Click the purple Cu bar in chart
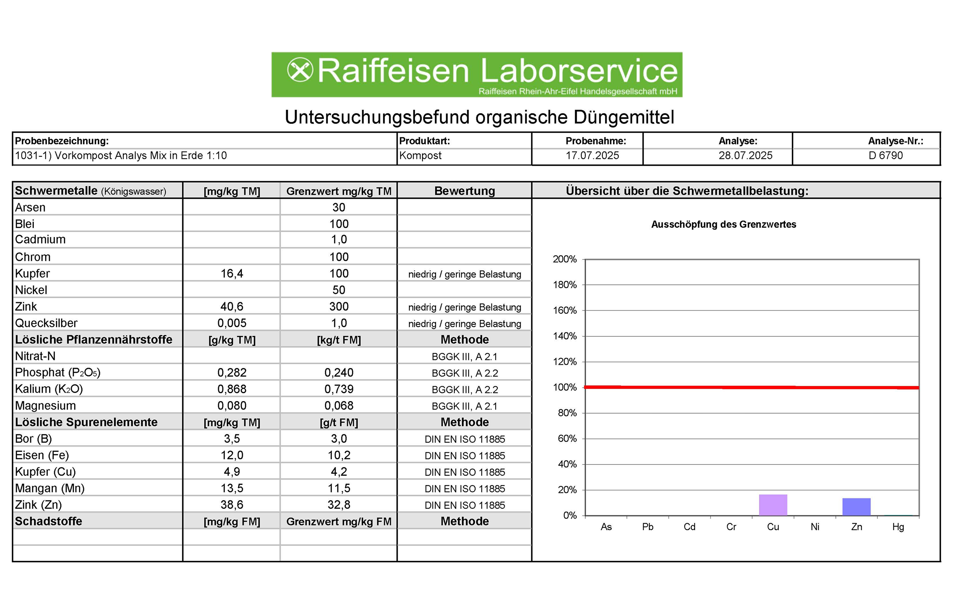Viewport: 954px width, 615px height. (773, 505)
